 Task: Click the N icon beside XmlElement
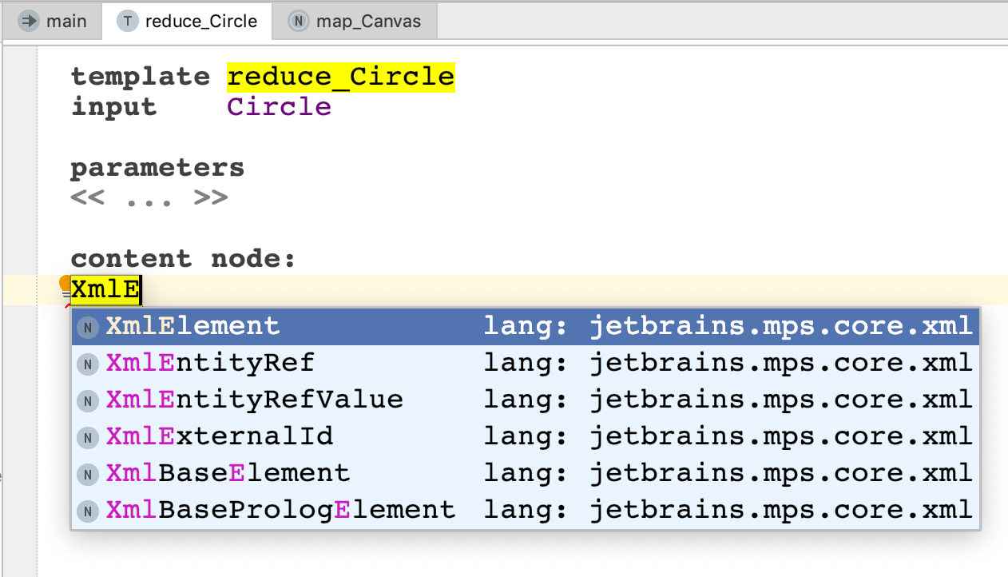tap(88, 326)
